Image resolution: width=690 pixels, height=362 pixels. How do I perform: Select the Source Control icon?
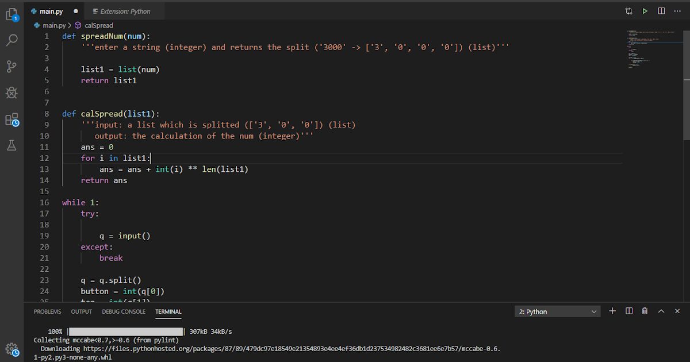(13, 66)
